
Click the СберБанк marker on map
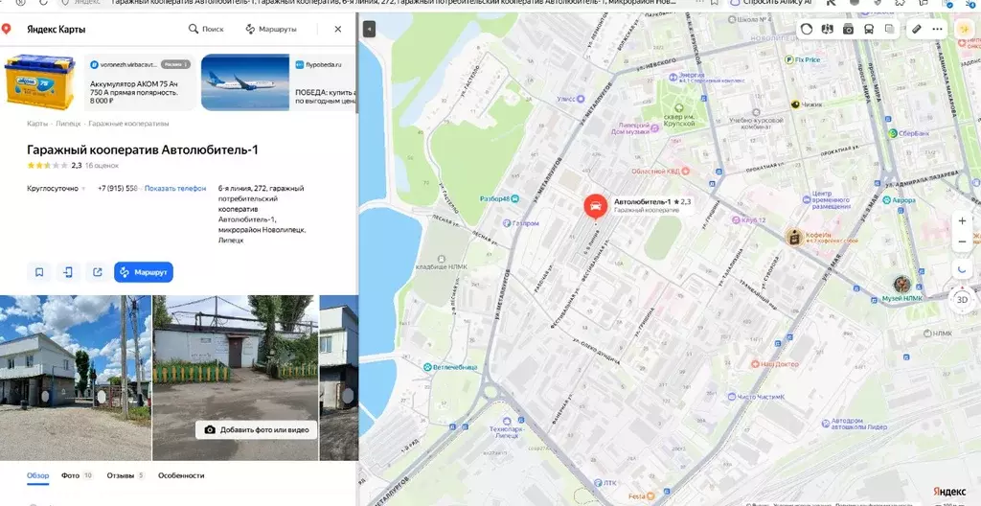[x=893, y=133]
